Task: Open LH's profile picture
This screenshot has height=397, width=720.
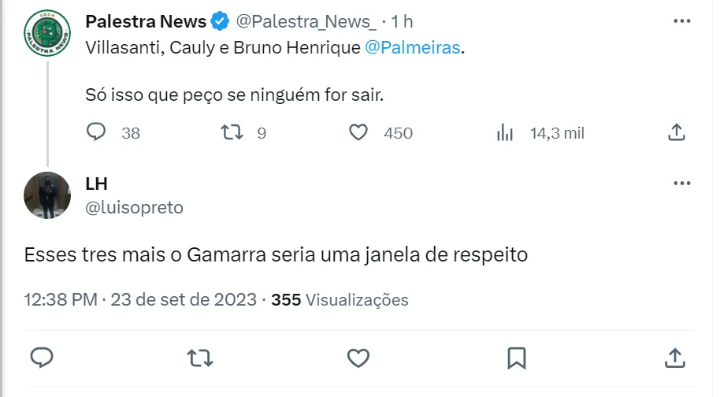Action: pyautogui.click(x=48, y=195)
